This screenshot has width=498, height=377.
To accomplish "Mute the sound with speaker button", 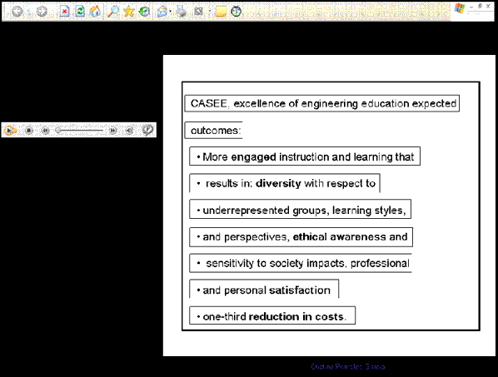I will click(129, 130).
